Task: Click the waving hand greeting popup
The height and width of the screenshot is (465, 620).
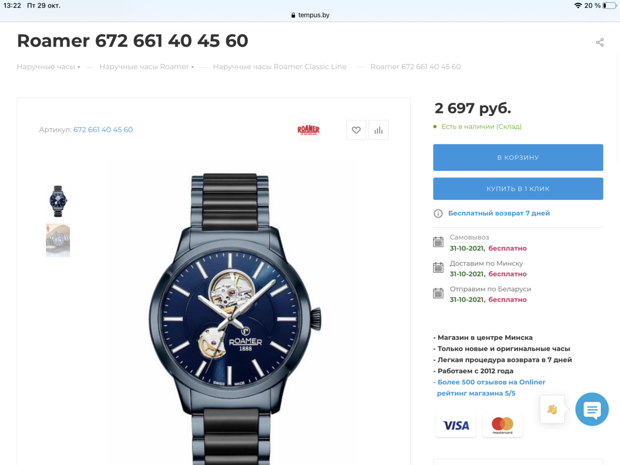Action: point(552,409)
